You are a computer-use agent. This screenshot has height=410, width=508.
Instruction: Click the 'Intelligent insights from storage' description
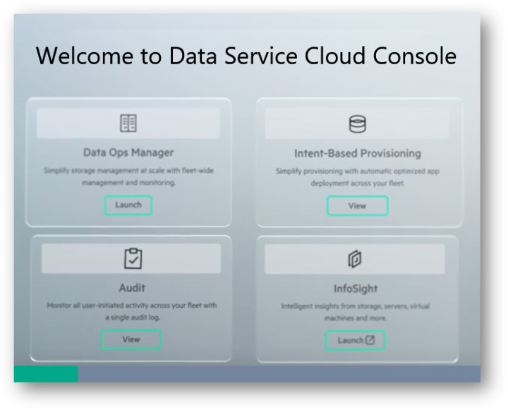pos(356,312)
